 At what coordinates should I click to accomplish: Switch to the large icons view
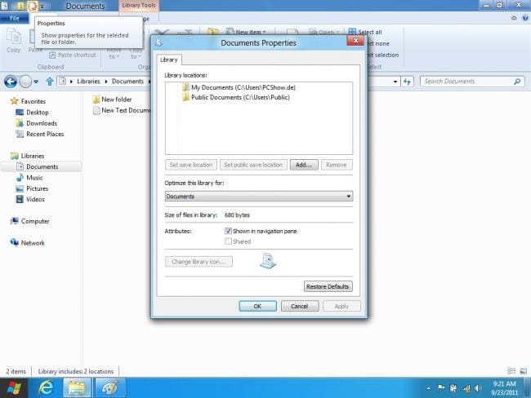523,371
